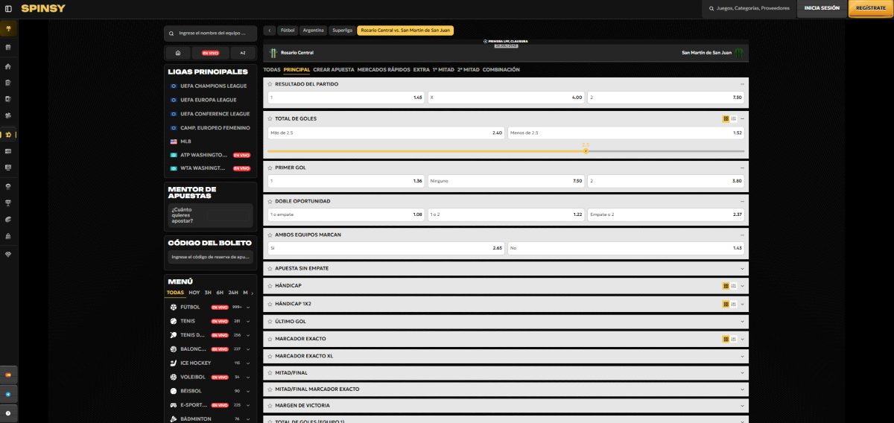Switch Total de Goles to list view
894x423 pixels.
click(x=733, y=118)
